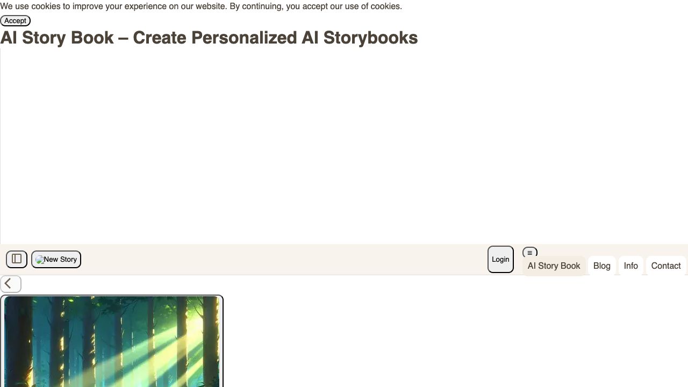Select the Info tab

coord(630,266)
